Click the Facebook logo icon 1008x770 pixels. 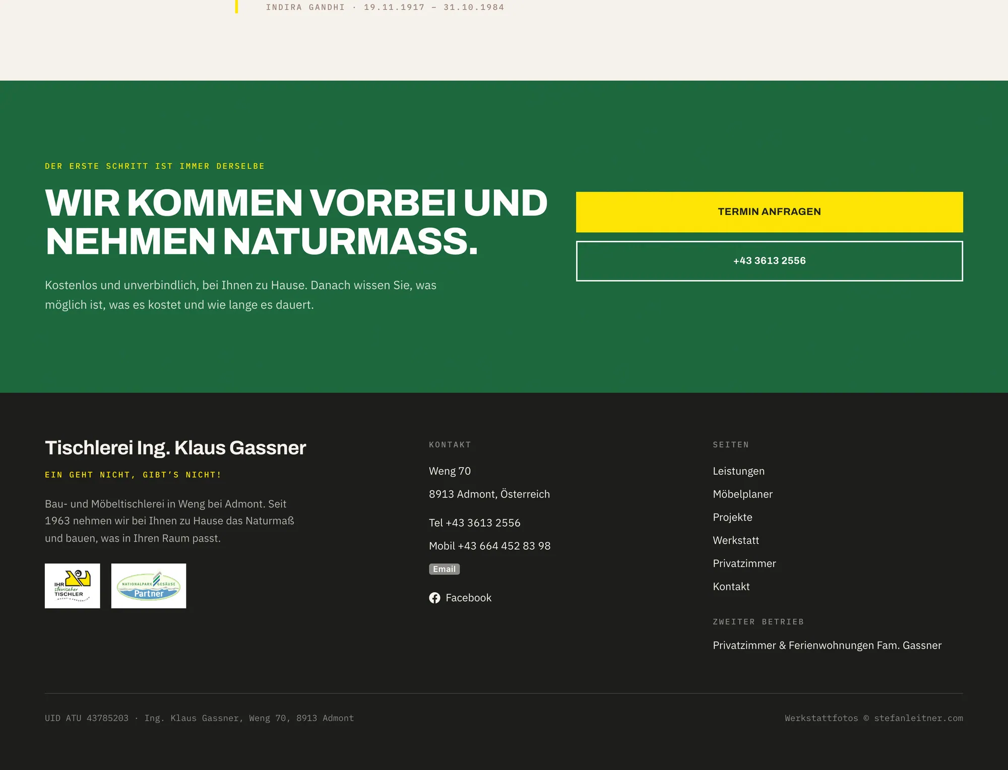point(434,598)
